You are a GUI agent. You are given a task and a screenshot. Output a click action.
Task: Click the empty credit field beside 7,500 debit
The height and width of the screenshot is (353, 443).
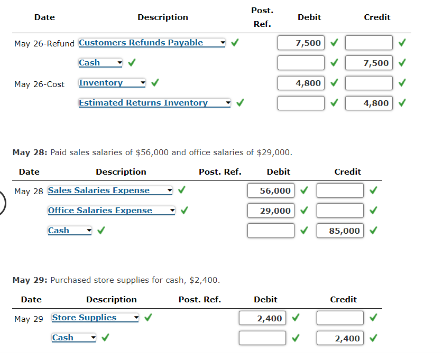coord(368,43)
